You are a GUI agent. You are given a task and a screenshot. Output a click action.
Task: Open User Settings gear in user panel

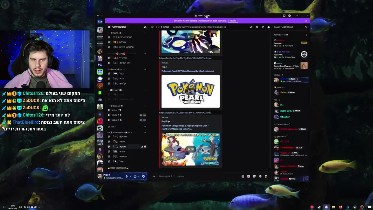[x=143, y=176]
